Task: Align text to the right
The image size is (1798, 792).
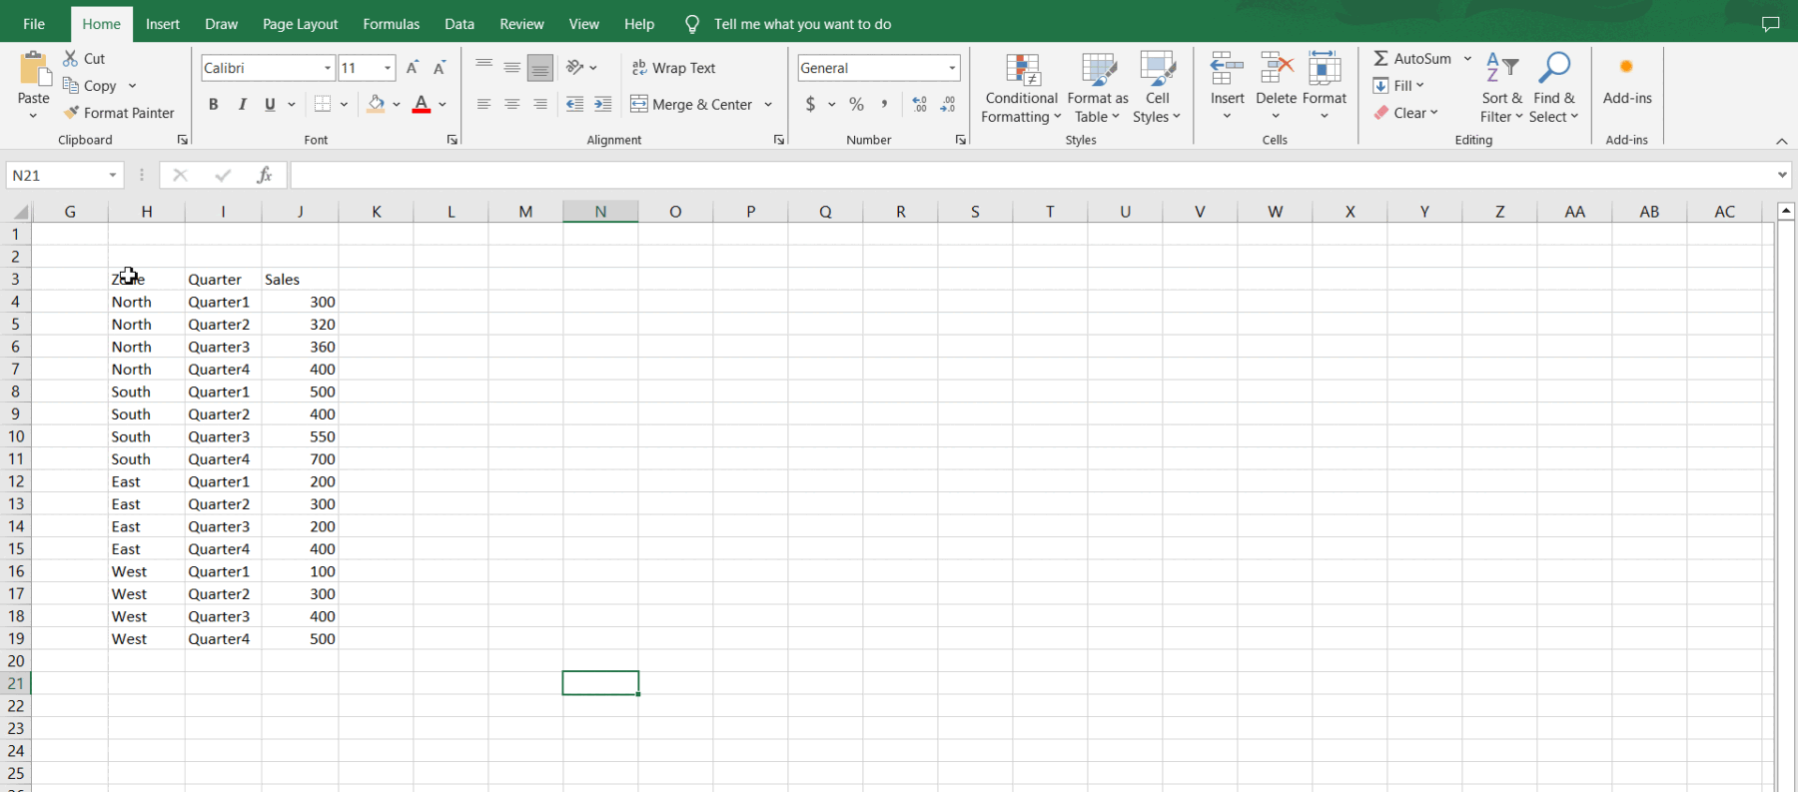Action: pos(540,104)
